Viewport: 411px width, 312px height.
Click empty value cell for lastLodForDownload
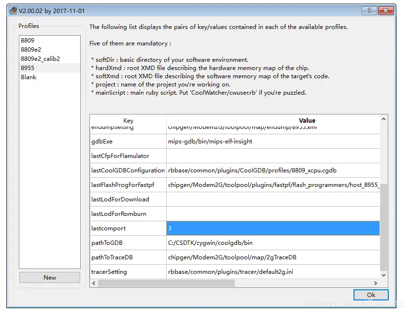click(x=273, y=199)
